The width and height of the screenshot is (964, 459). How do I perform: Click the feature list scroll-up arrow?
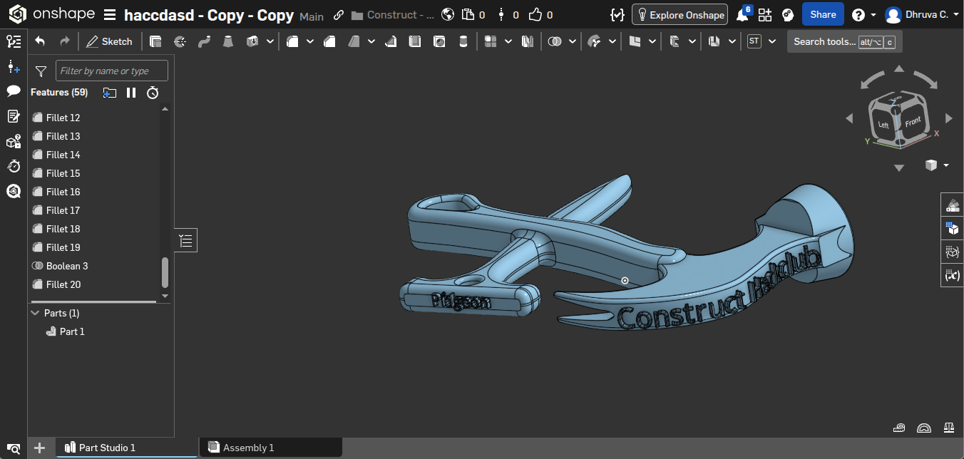[165, 109]
